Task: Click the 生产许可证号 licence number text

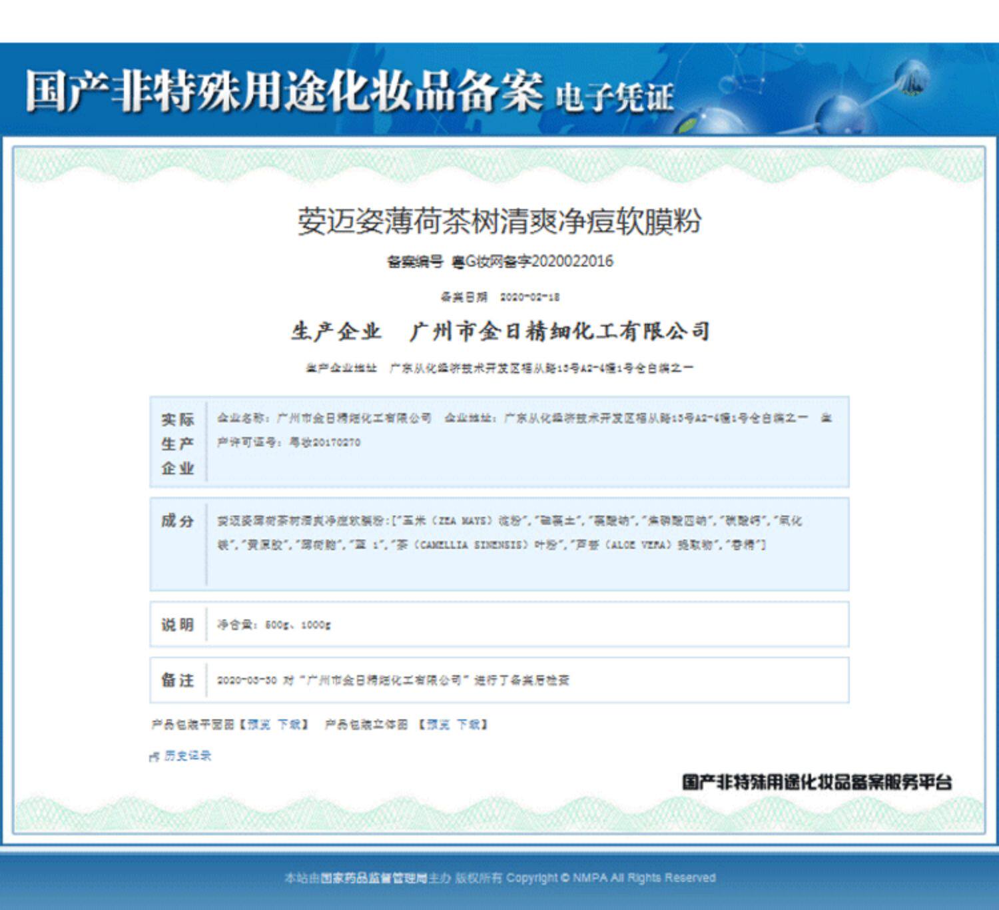Action: tap(289, 442)
